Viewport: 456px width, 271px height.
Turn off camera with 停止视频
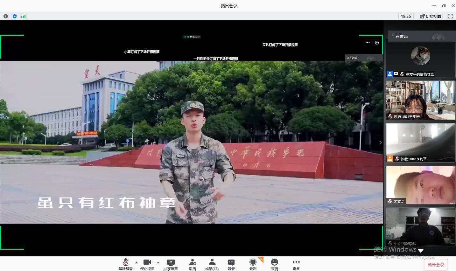[147, 264]
